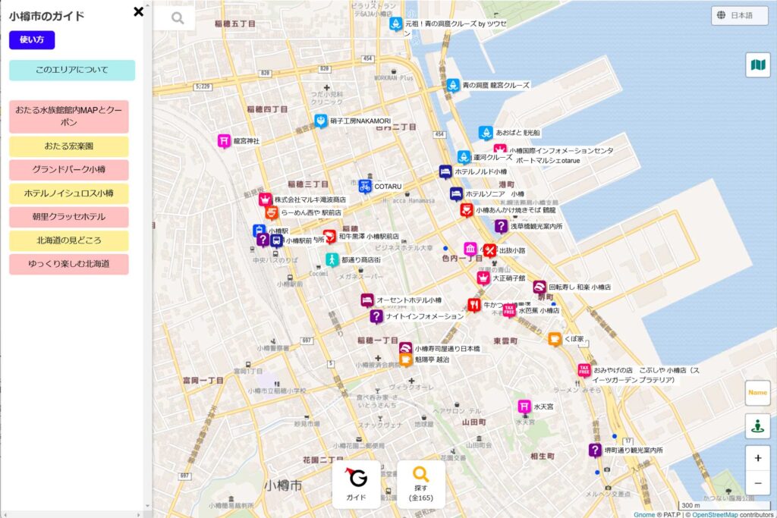Select おたる水族館内MAPとクーポン from the sidebar
The width and height of the screenshot is (777, 518).
tap(68, 117)
